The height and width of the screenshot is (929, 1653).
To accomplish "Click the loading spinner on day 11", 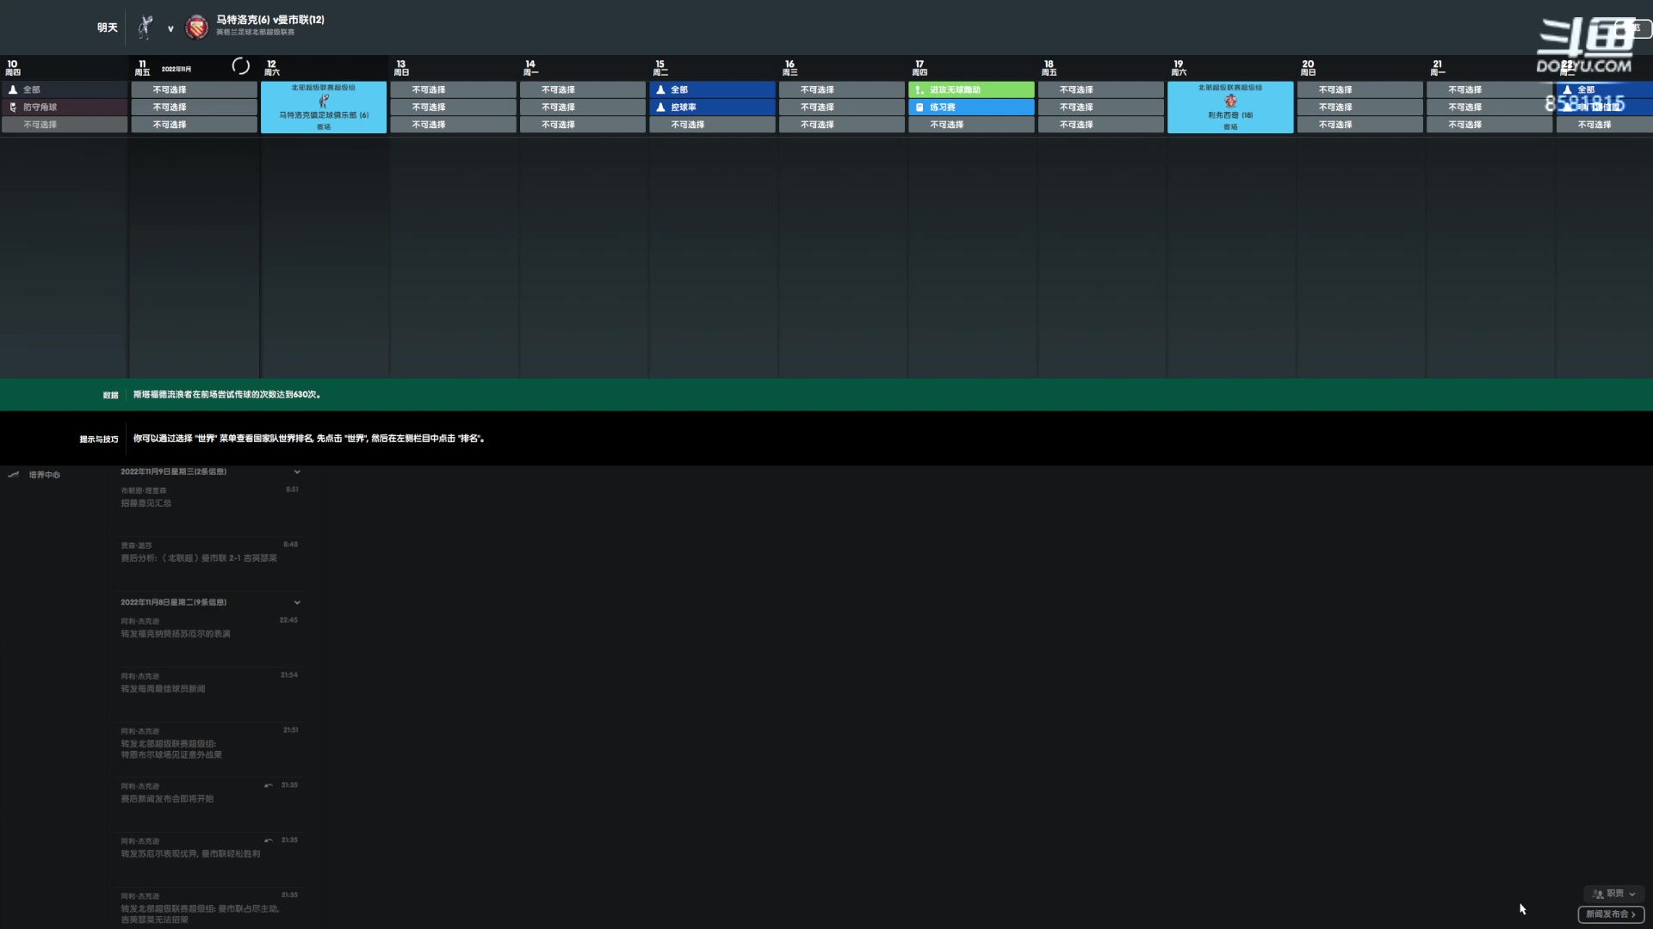I will [x=241, y=65].
